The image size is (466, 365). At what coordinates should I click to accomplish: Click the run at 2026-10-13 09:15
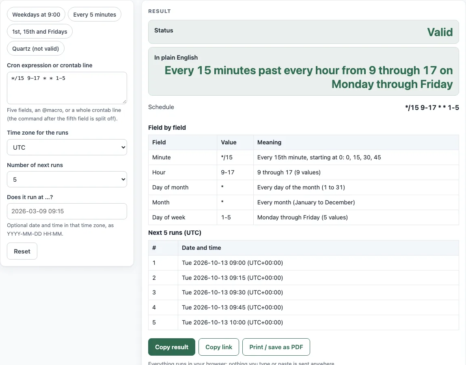point(233,278)
